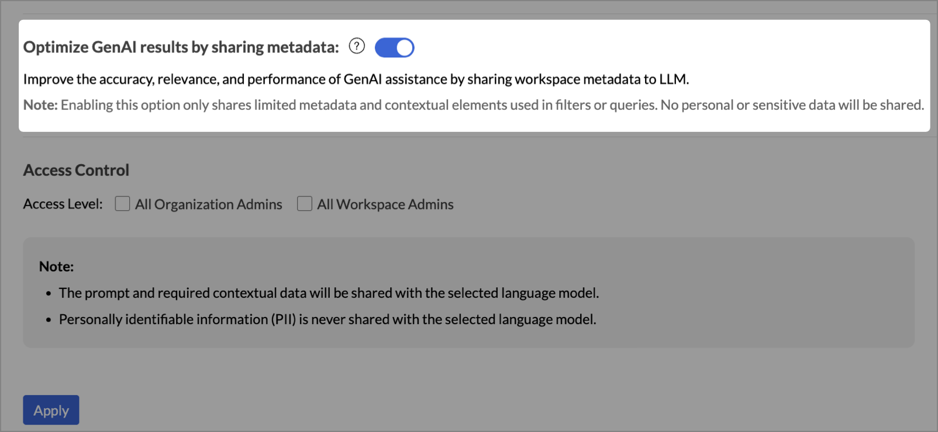Click the gray "Enabling this option" note text
This screenshot has width=938, height=432.
[x=292, y=105]
